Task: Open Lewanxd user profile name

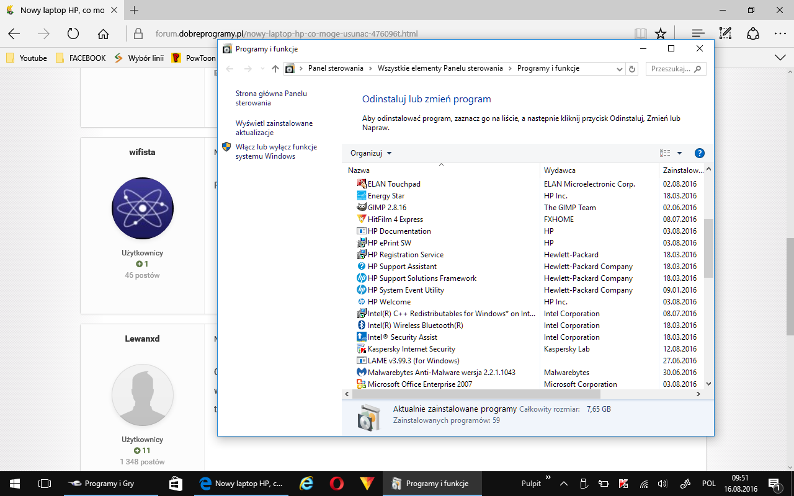Action: click(142, 339)
